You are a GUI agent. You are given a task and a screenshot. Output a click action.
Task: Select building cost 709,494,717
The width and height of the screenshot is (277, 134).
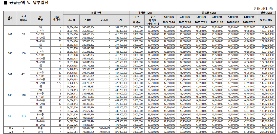click(x=88, y=128)
